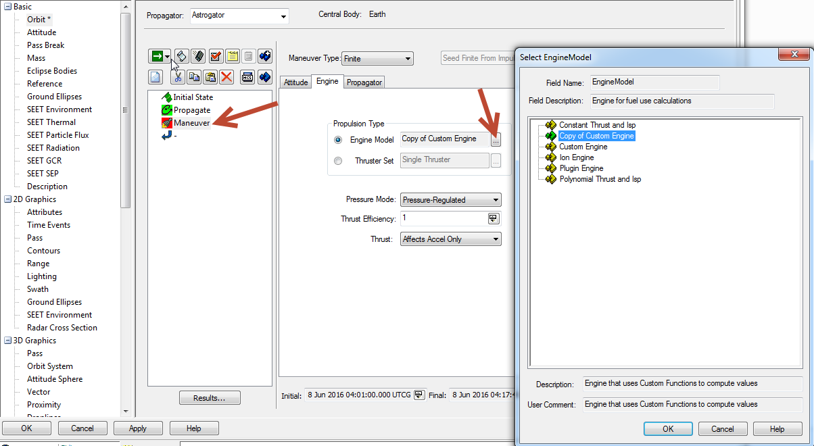
Task: Click Apply in the properties window
Action: point(138,428)
